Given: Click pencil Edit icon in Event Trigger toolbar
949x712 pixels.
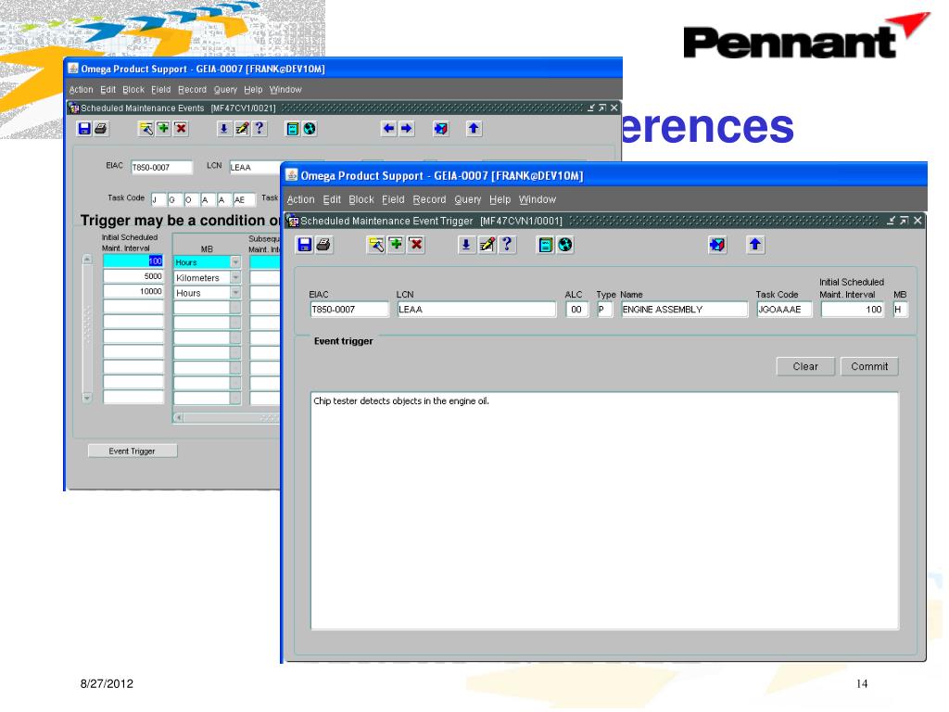Looking at the screenshot, I should pos(487,245).
